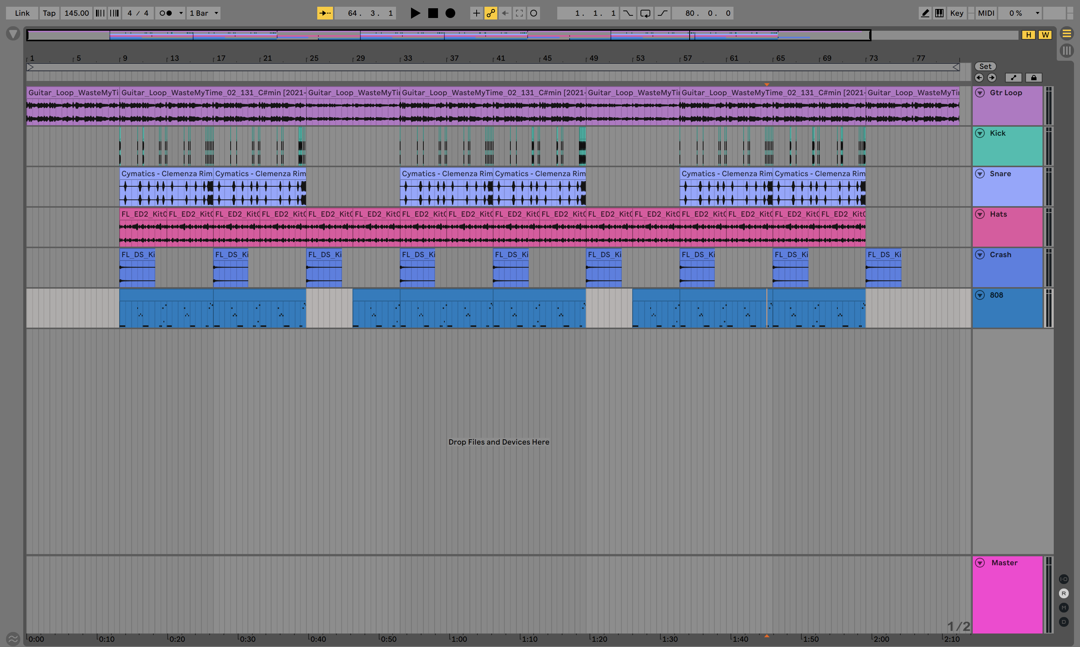Screen dimensions: 1080x647
Task: Open Key Map mode
Action: 957,13
